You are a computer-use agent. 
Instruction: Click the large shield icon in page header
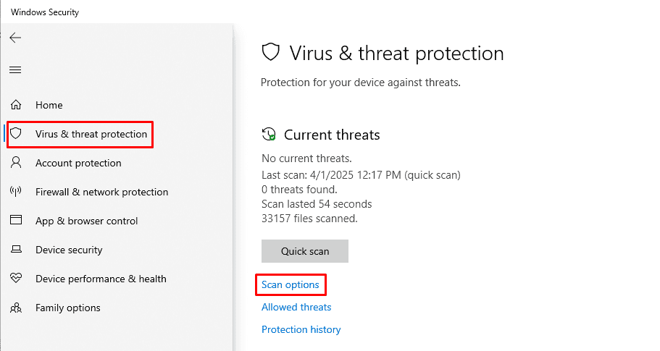[271, 53]
